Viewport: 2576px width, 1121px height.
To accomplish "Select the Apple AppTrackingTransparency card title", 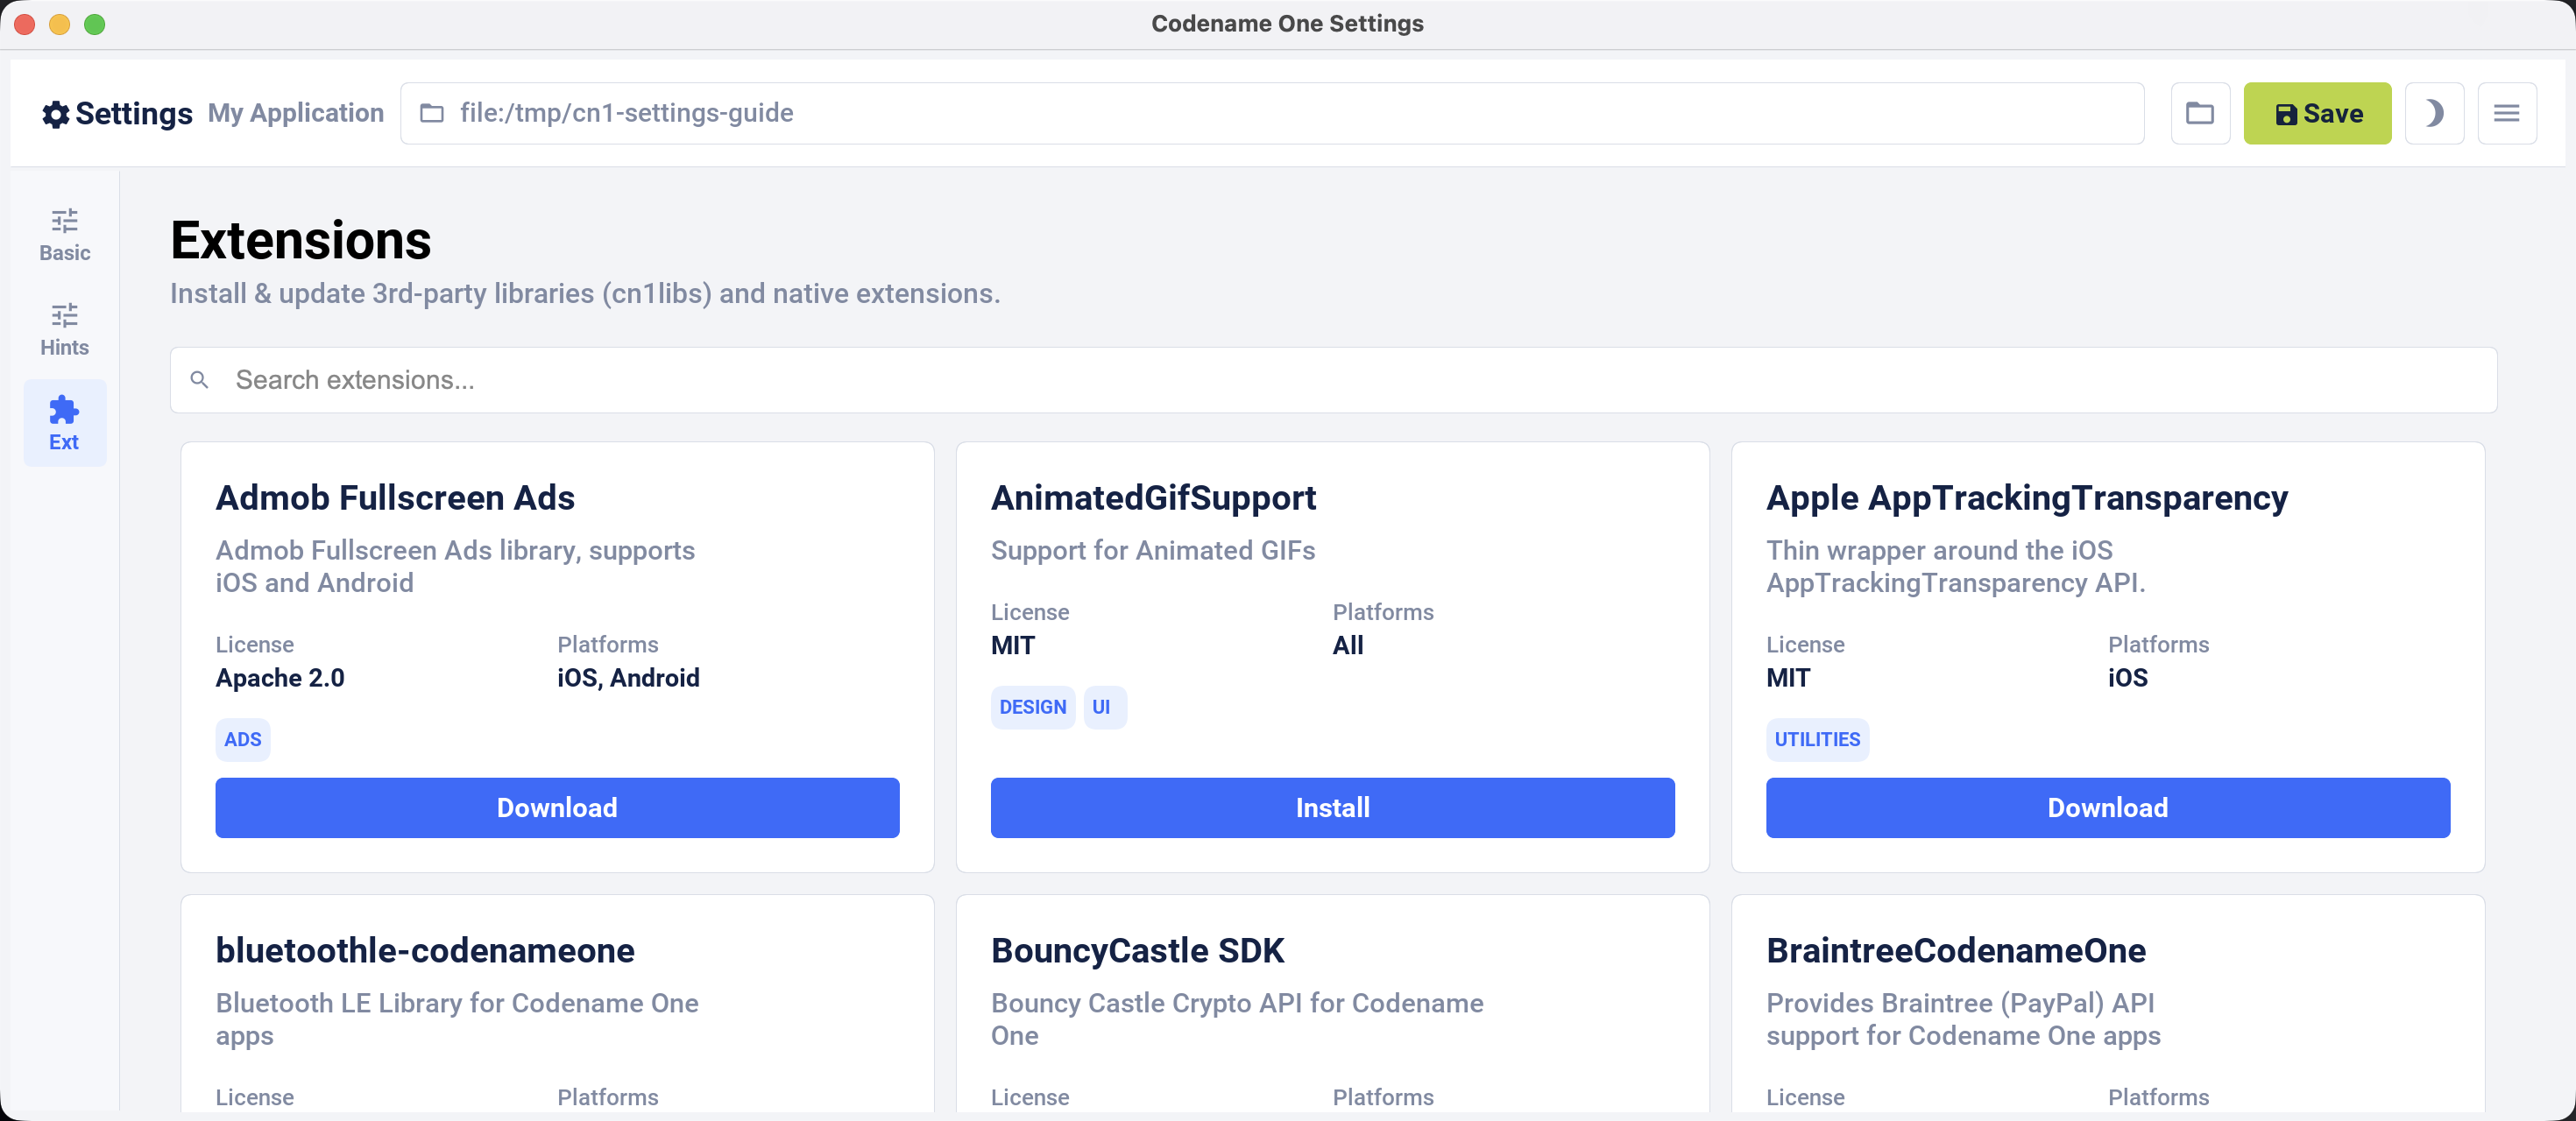I will [2027, 497].
